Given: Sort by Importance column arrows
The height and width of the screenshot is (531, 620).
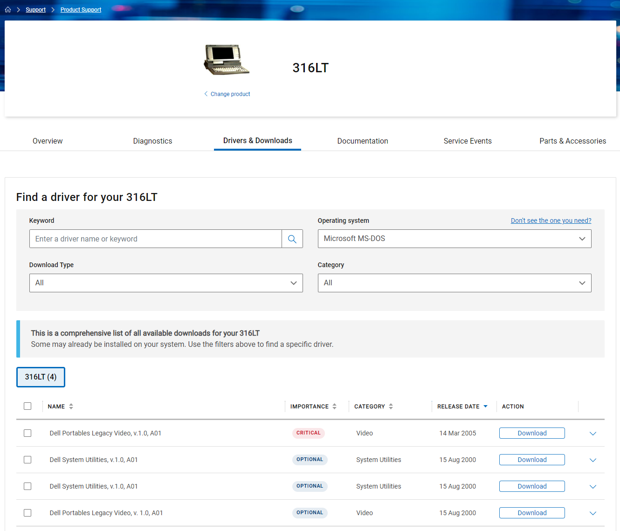Looking at the screenshot, I should [x=334, y=407].
